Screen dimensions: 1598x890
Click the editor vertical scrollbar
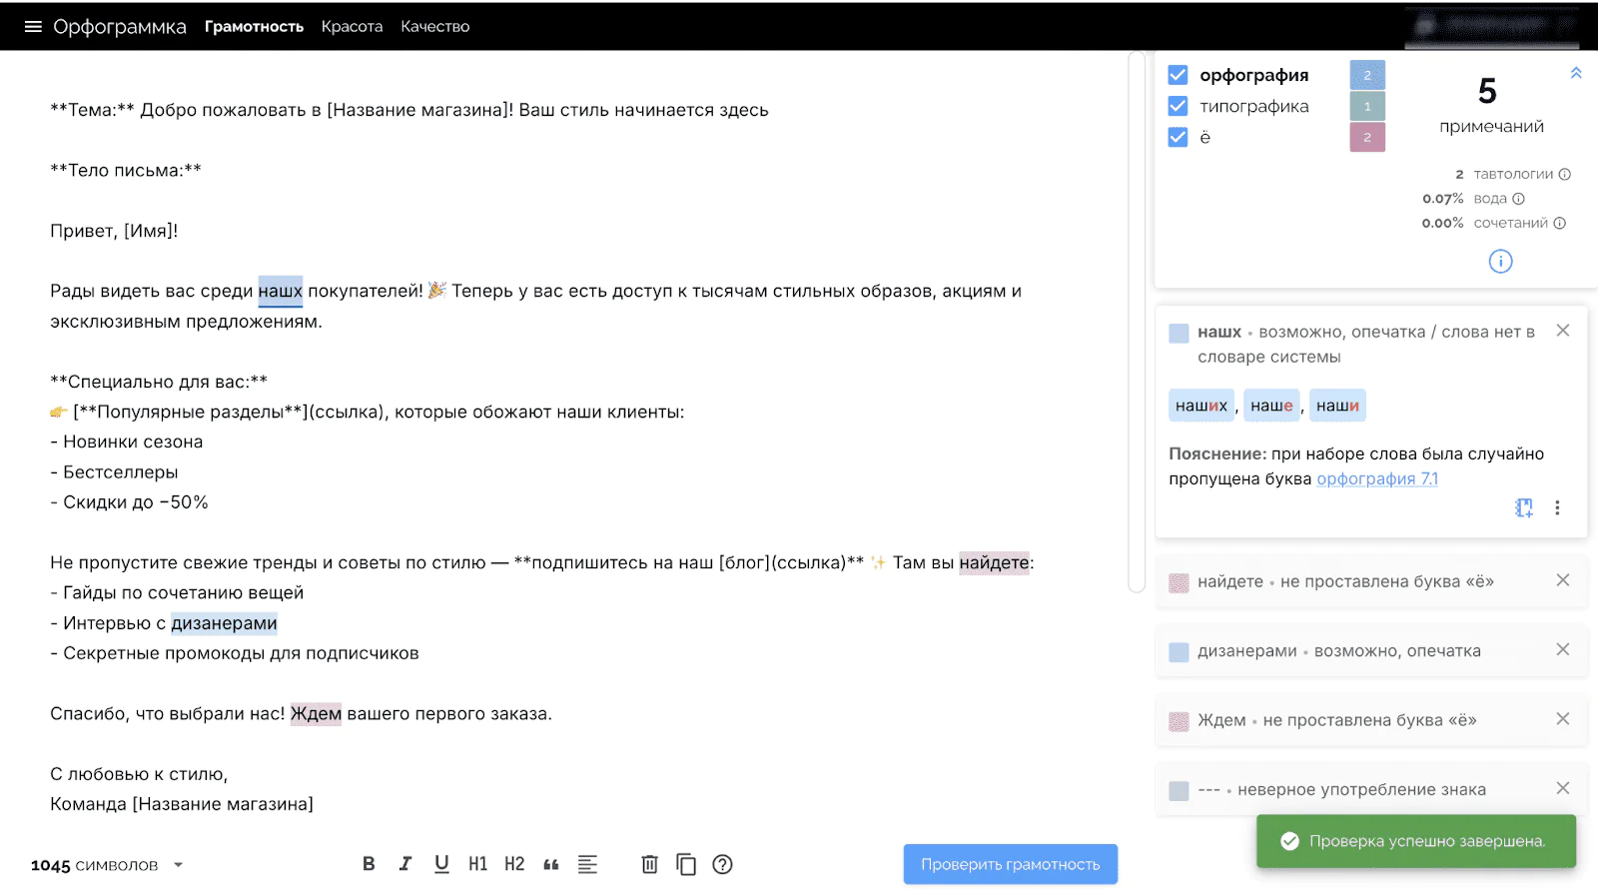(x=1137, y=322)
